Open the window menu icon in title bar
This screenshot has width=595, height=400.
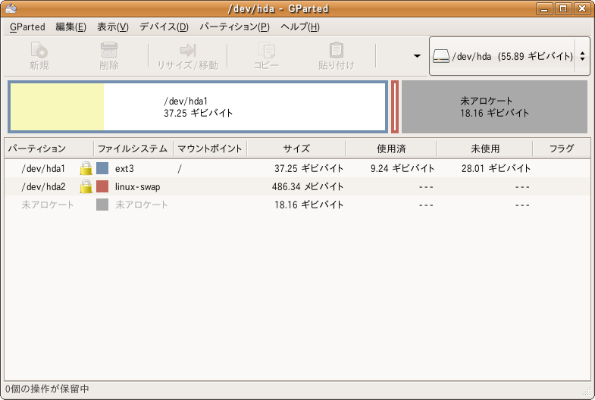point(10,9)
